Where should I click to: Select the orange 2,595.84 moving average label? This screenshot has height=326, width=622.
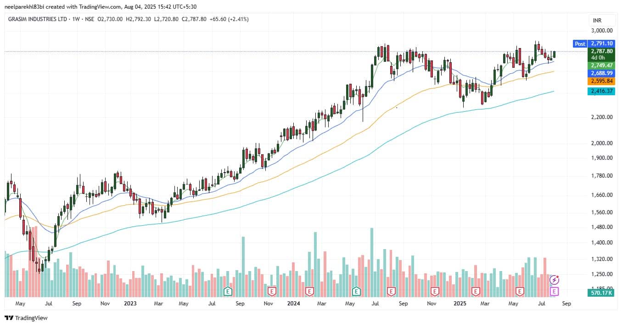pos(602,81)
